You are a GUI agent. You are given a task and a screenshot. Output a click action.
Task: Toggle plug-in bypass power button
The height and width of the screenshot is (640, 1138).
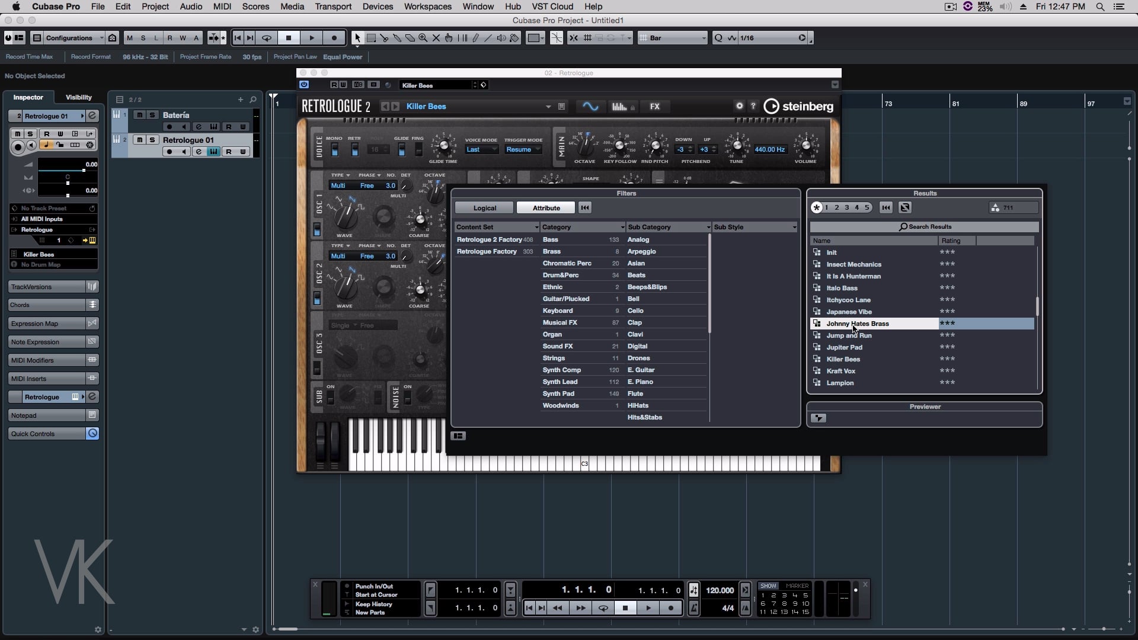point(304,85)
